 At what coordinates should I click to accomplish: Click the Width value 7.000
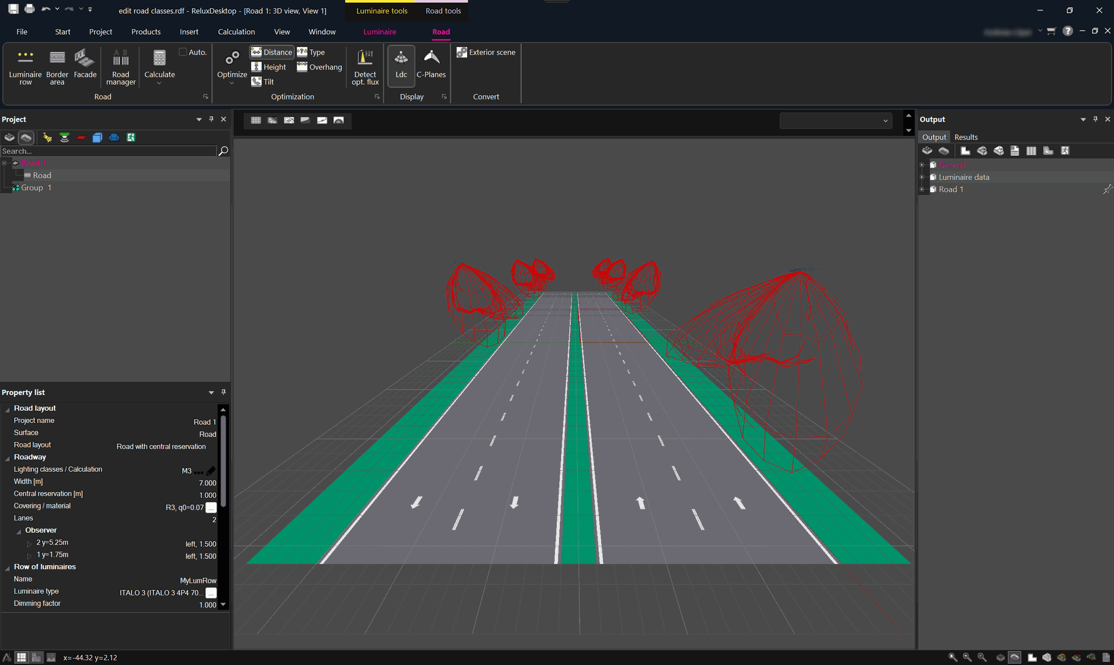(x=207, y=483)
